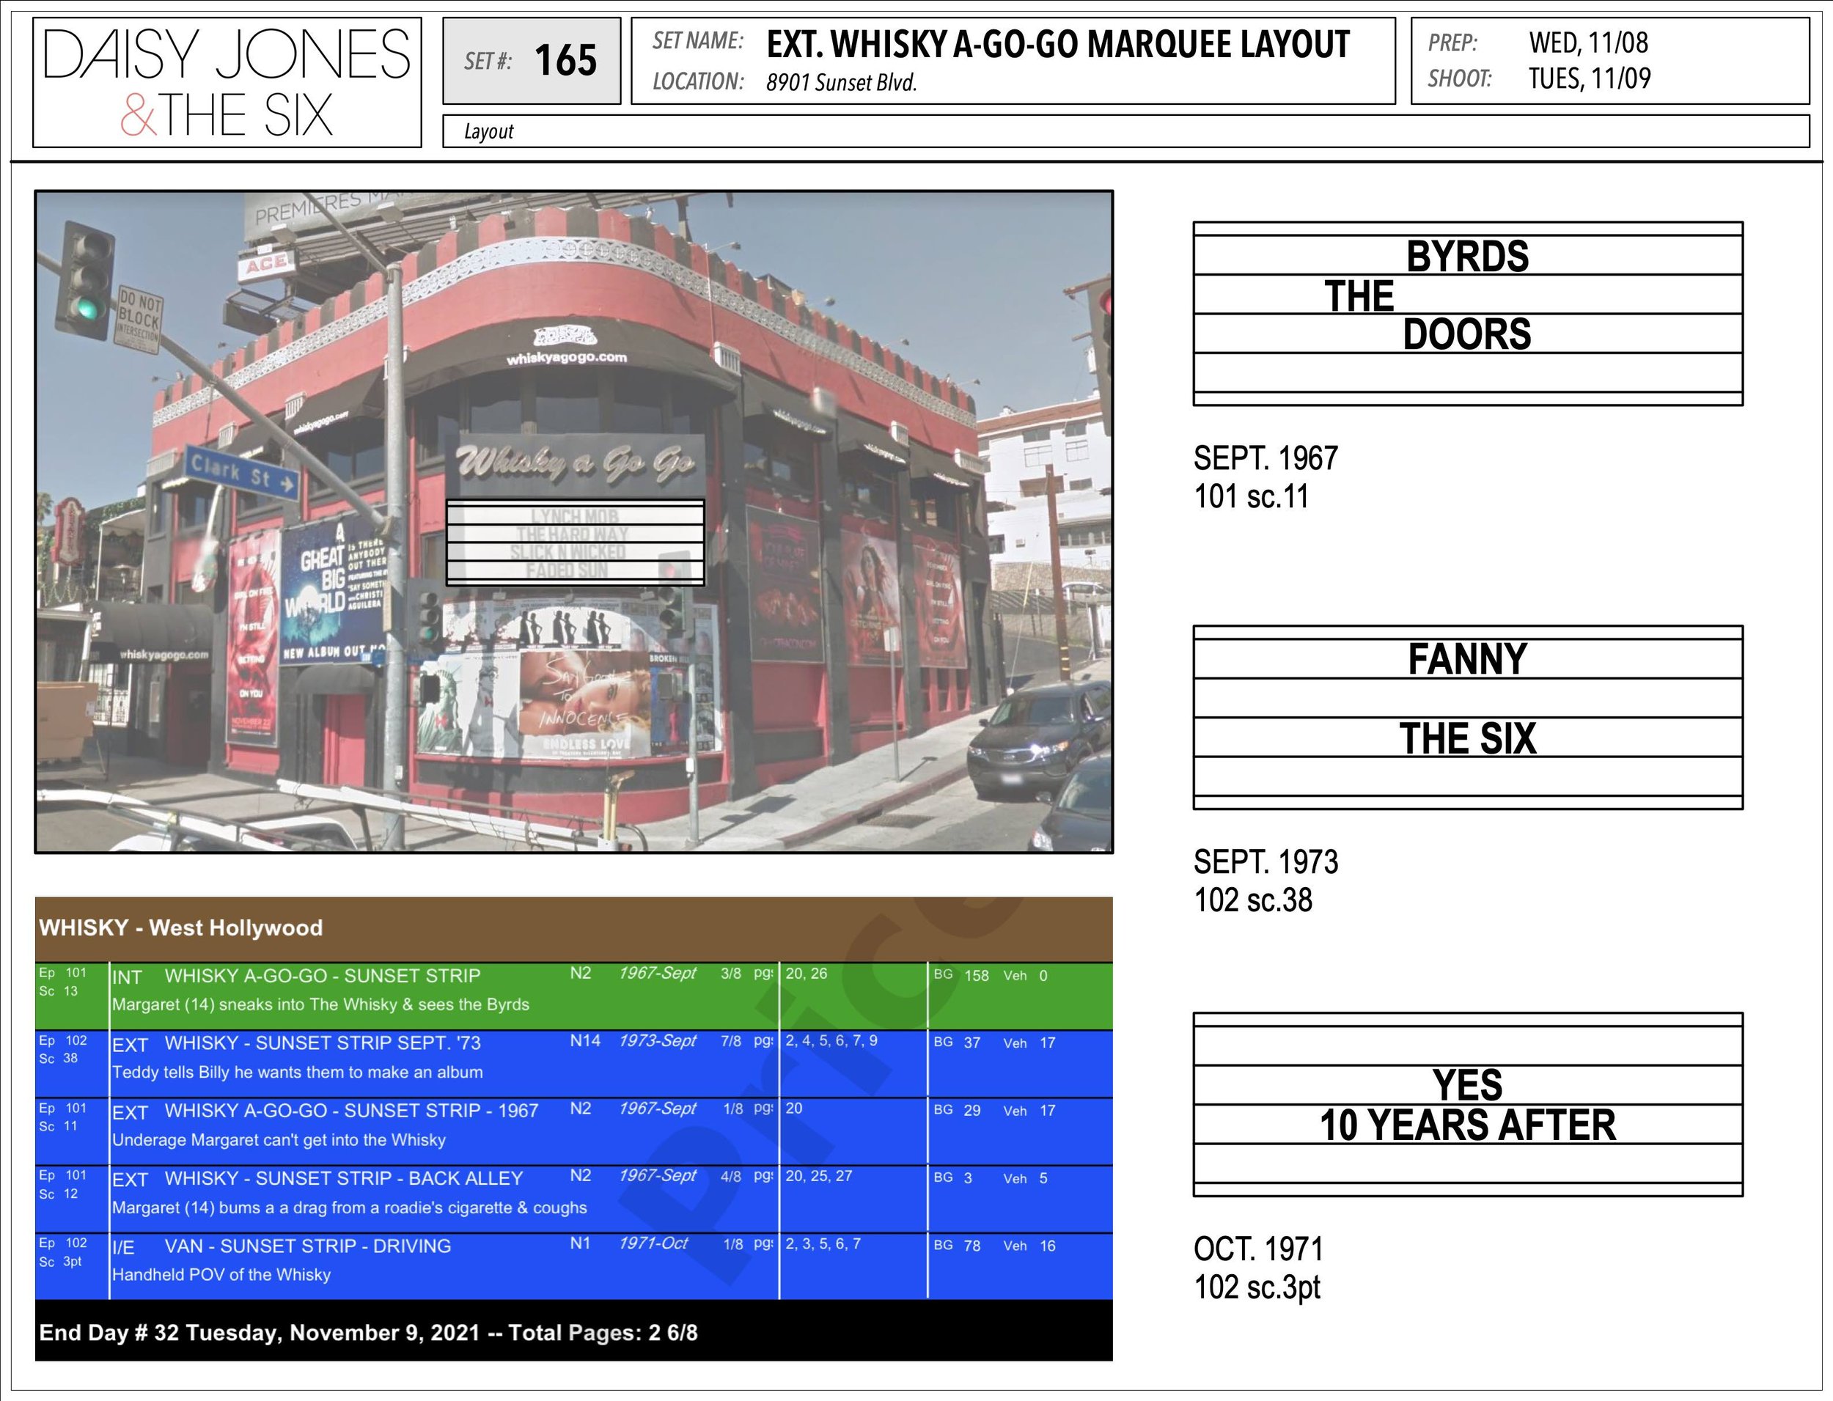Click the Daisy Jones & The Six logo
The width and height of the screenshot is (1833, 1401).
227,83
